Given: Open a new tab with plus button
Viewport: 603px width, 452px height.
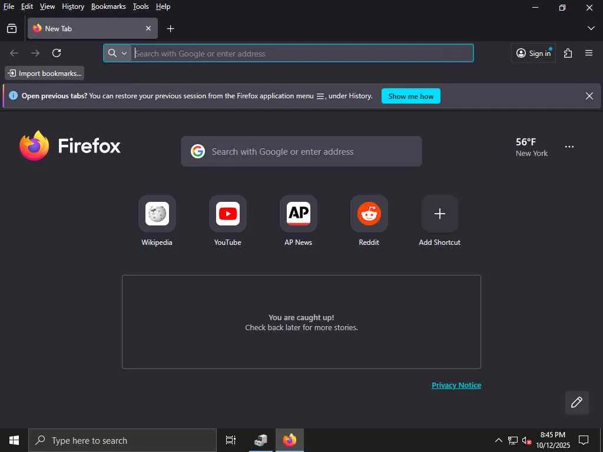Looking at the screenshot, I should (x=170, y=29).
